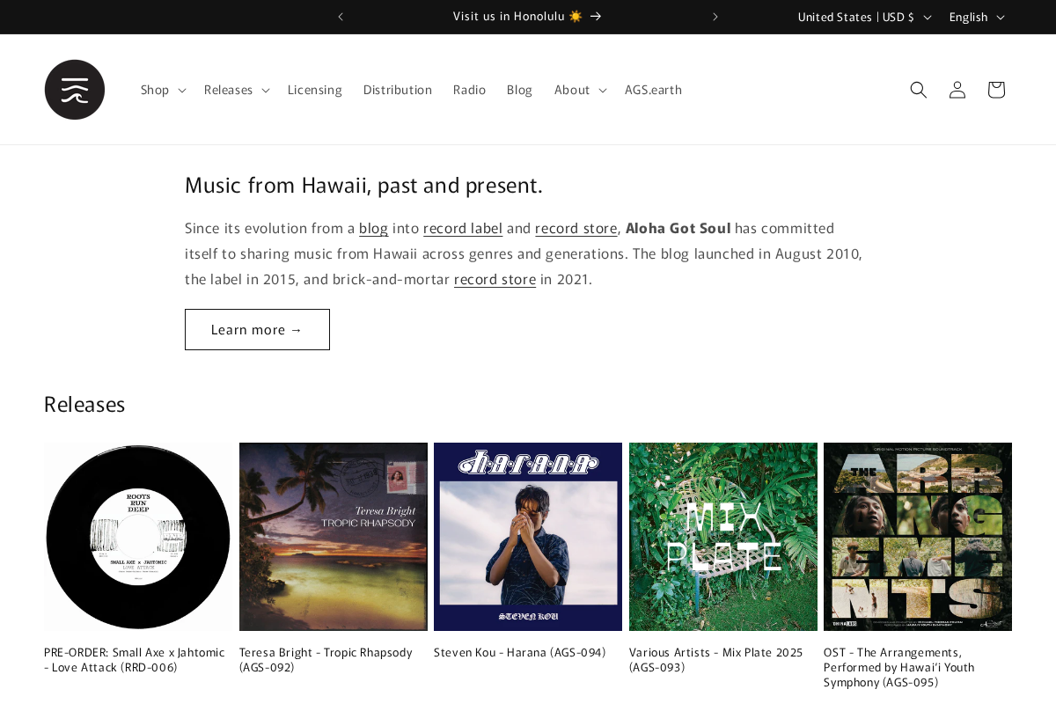Viewport: 1056px width, 704px height.
Task: Open the United States currency selector
Action: tap(863, 16)
